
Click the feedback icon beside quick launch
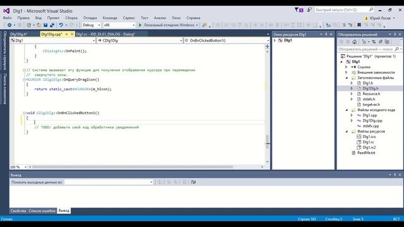(x=309, y=10)
